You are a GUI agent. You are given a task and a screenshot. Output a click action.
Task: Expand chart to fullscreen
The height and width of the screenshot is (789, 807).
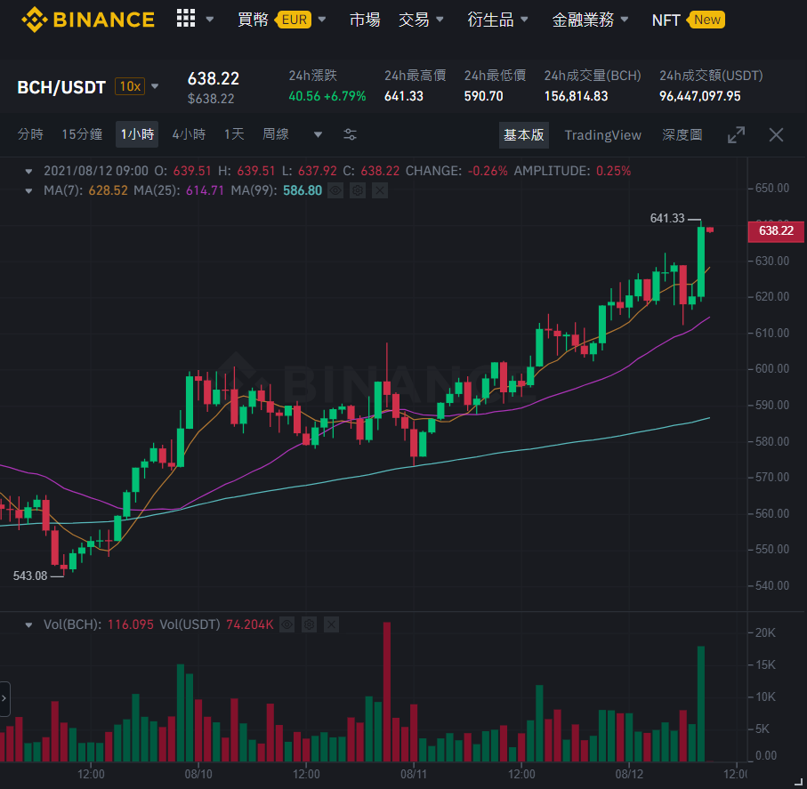[736, 135]
